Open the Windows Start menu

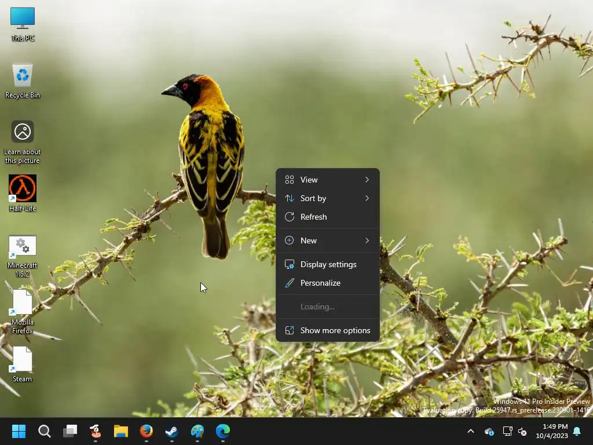19,431
